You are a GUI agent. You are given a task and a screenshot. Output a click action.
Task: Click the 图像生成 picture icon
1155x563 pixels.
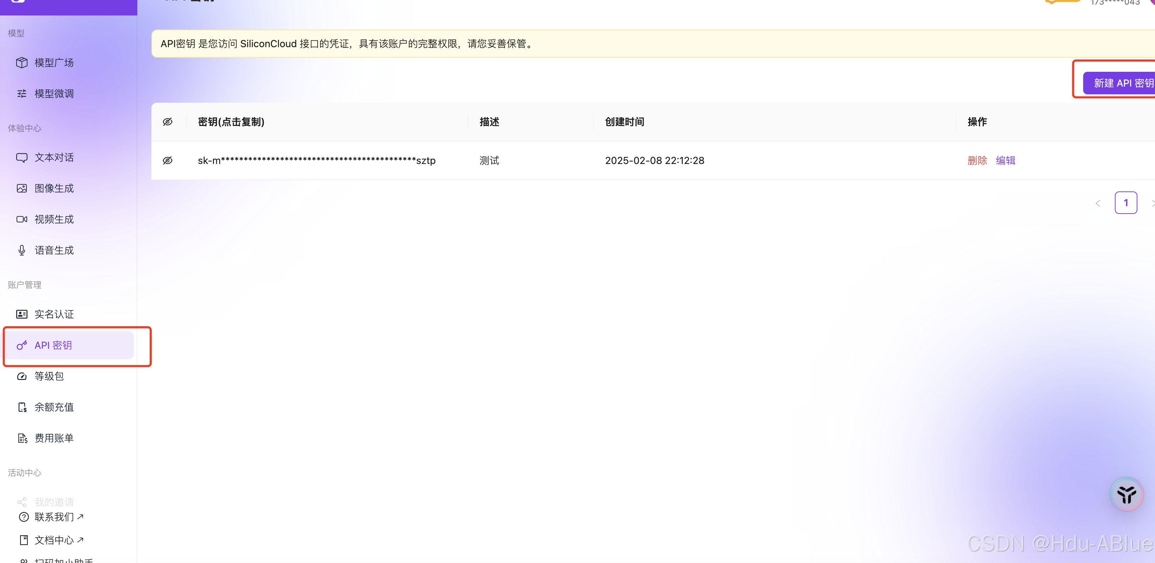[x=21, y=189]
